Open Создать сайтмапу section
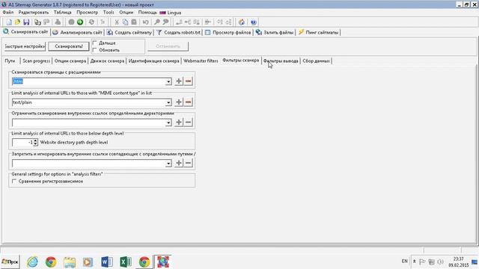Viewport: 479px width, 269px height. 129,32
